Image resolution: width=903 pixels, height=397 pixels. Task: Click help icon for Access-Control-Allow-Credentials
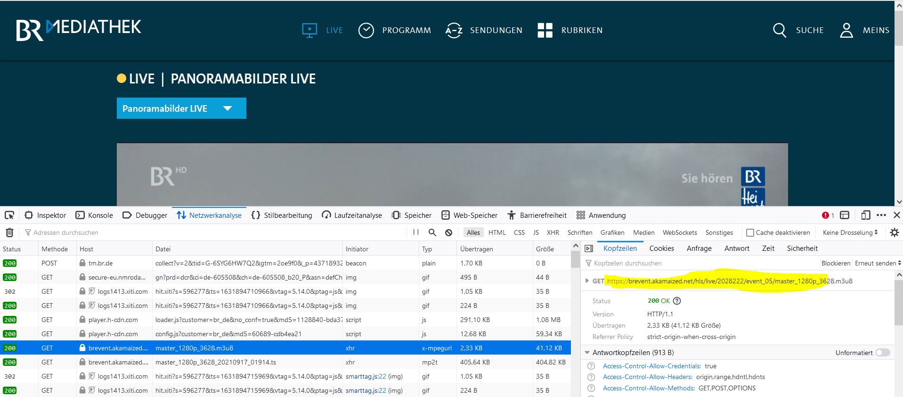[x=592, y=366]
